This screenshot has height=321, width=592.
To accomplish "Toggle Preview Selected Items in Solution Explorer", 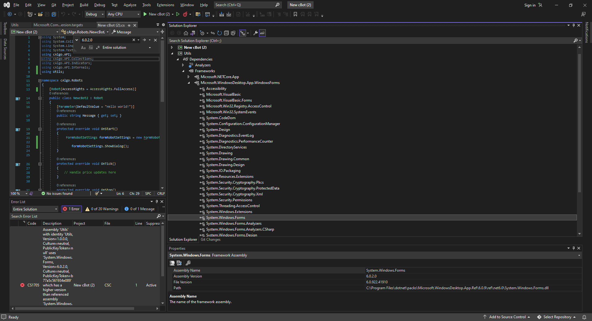I will click(x=262, y=33).
